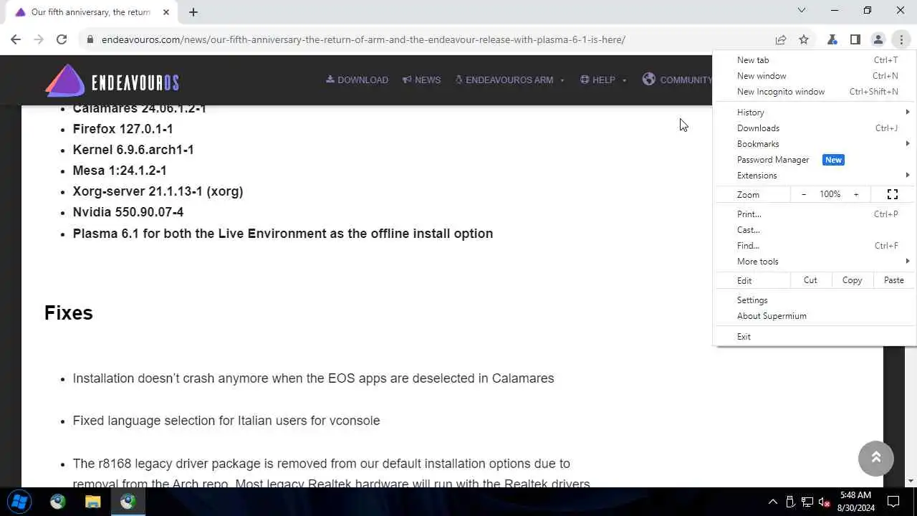This screenshot has width=917, height=516.
Task: Select Print from menu
Action: pos(815,214)
